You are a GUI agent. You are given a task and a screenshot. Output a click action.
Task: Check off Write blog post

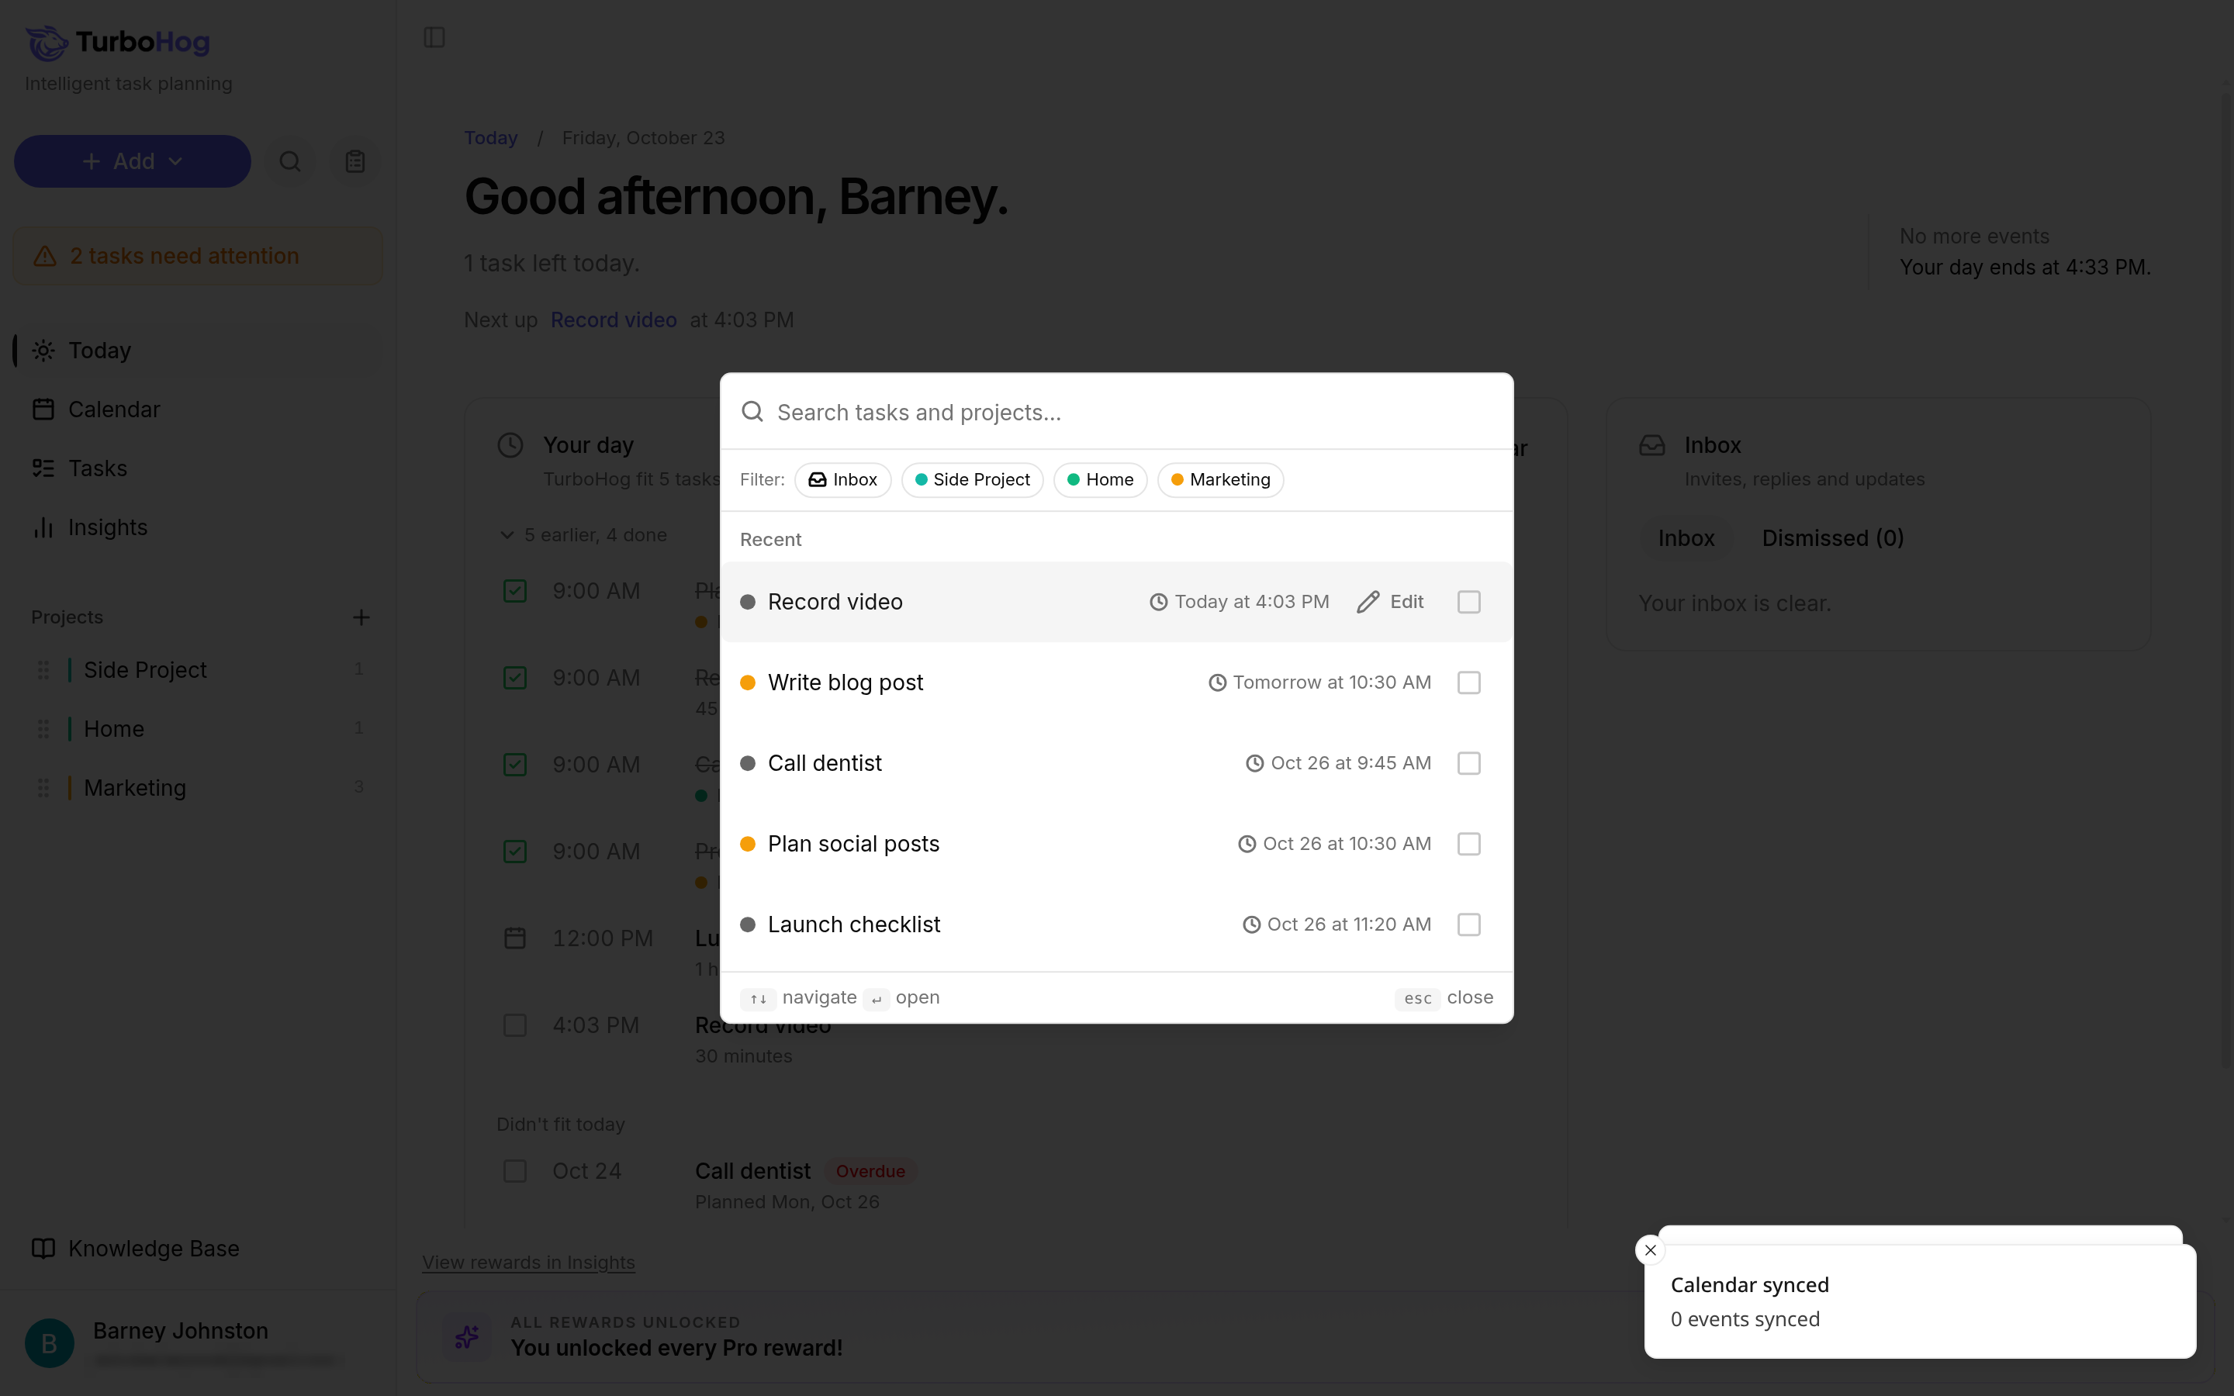tap(1468, 682)
